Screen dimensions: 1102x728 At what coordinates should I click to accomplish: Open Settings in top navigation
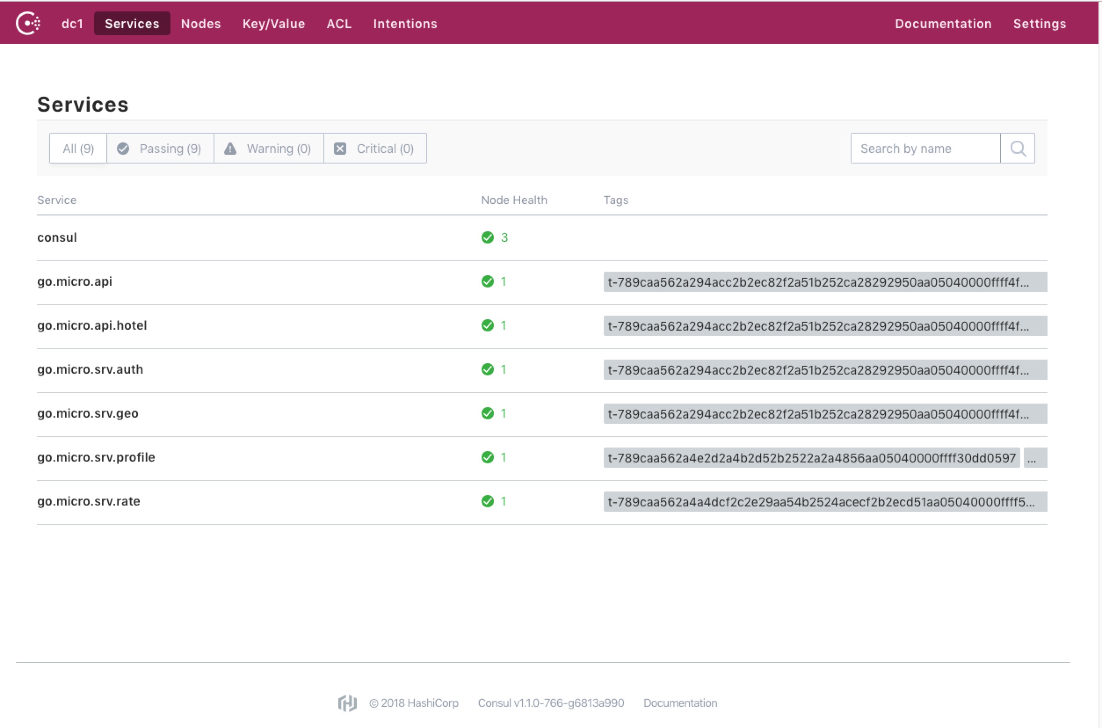point(1040,24)
